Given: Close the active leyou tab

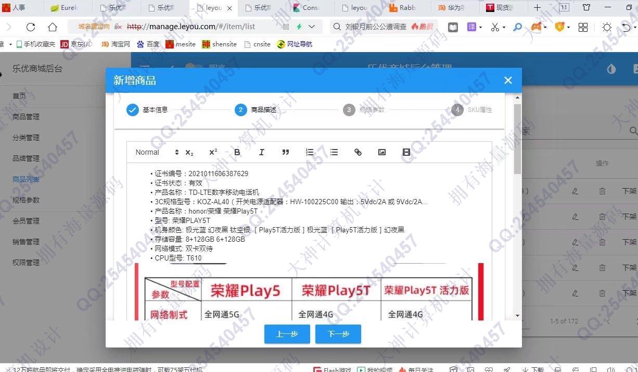Looking at the screenshot, I should click(229, 8).
